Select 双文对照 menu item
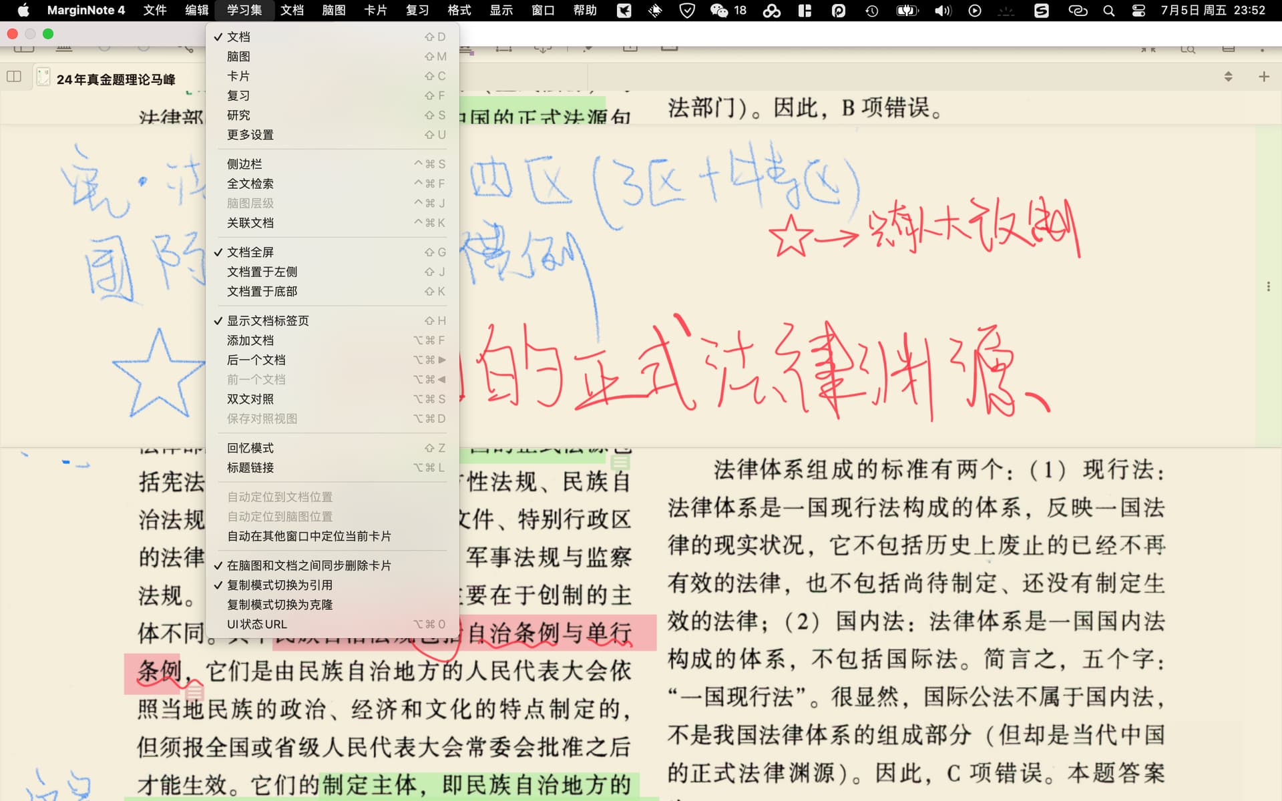The image size is (1282, 801). click(332, 399)
